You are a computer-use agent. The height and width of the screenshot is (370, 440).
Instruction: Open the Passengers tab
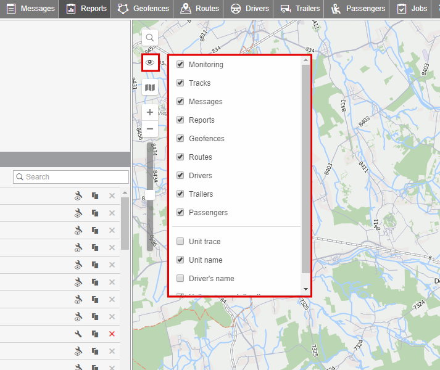click(x=359, y=9)
